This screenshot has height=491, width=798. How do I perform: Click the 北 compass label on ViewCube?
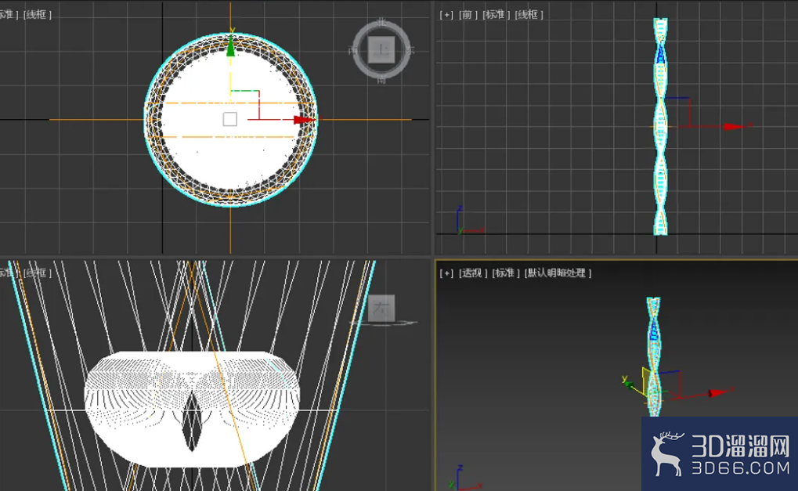pyautogui.click(x=381, y=22)
